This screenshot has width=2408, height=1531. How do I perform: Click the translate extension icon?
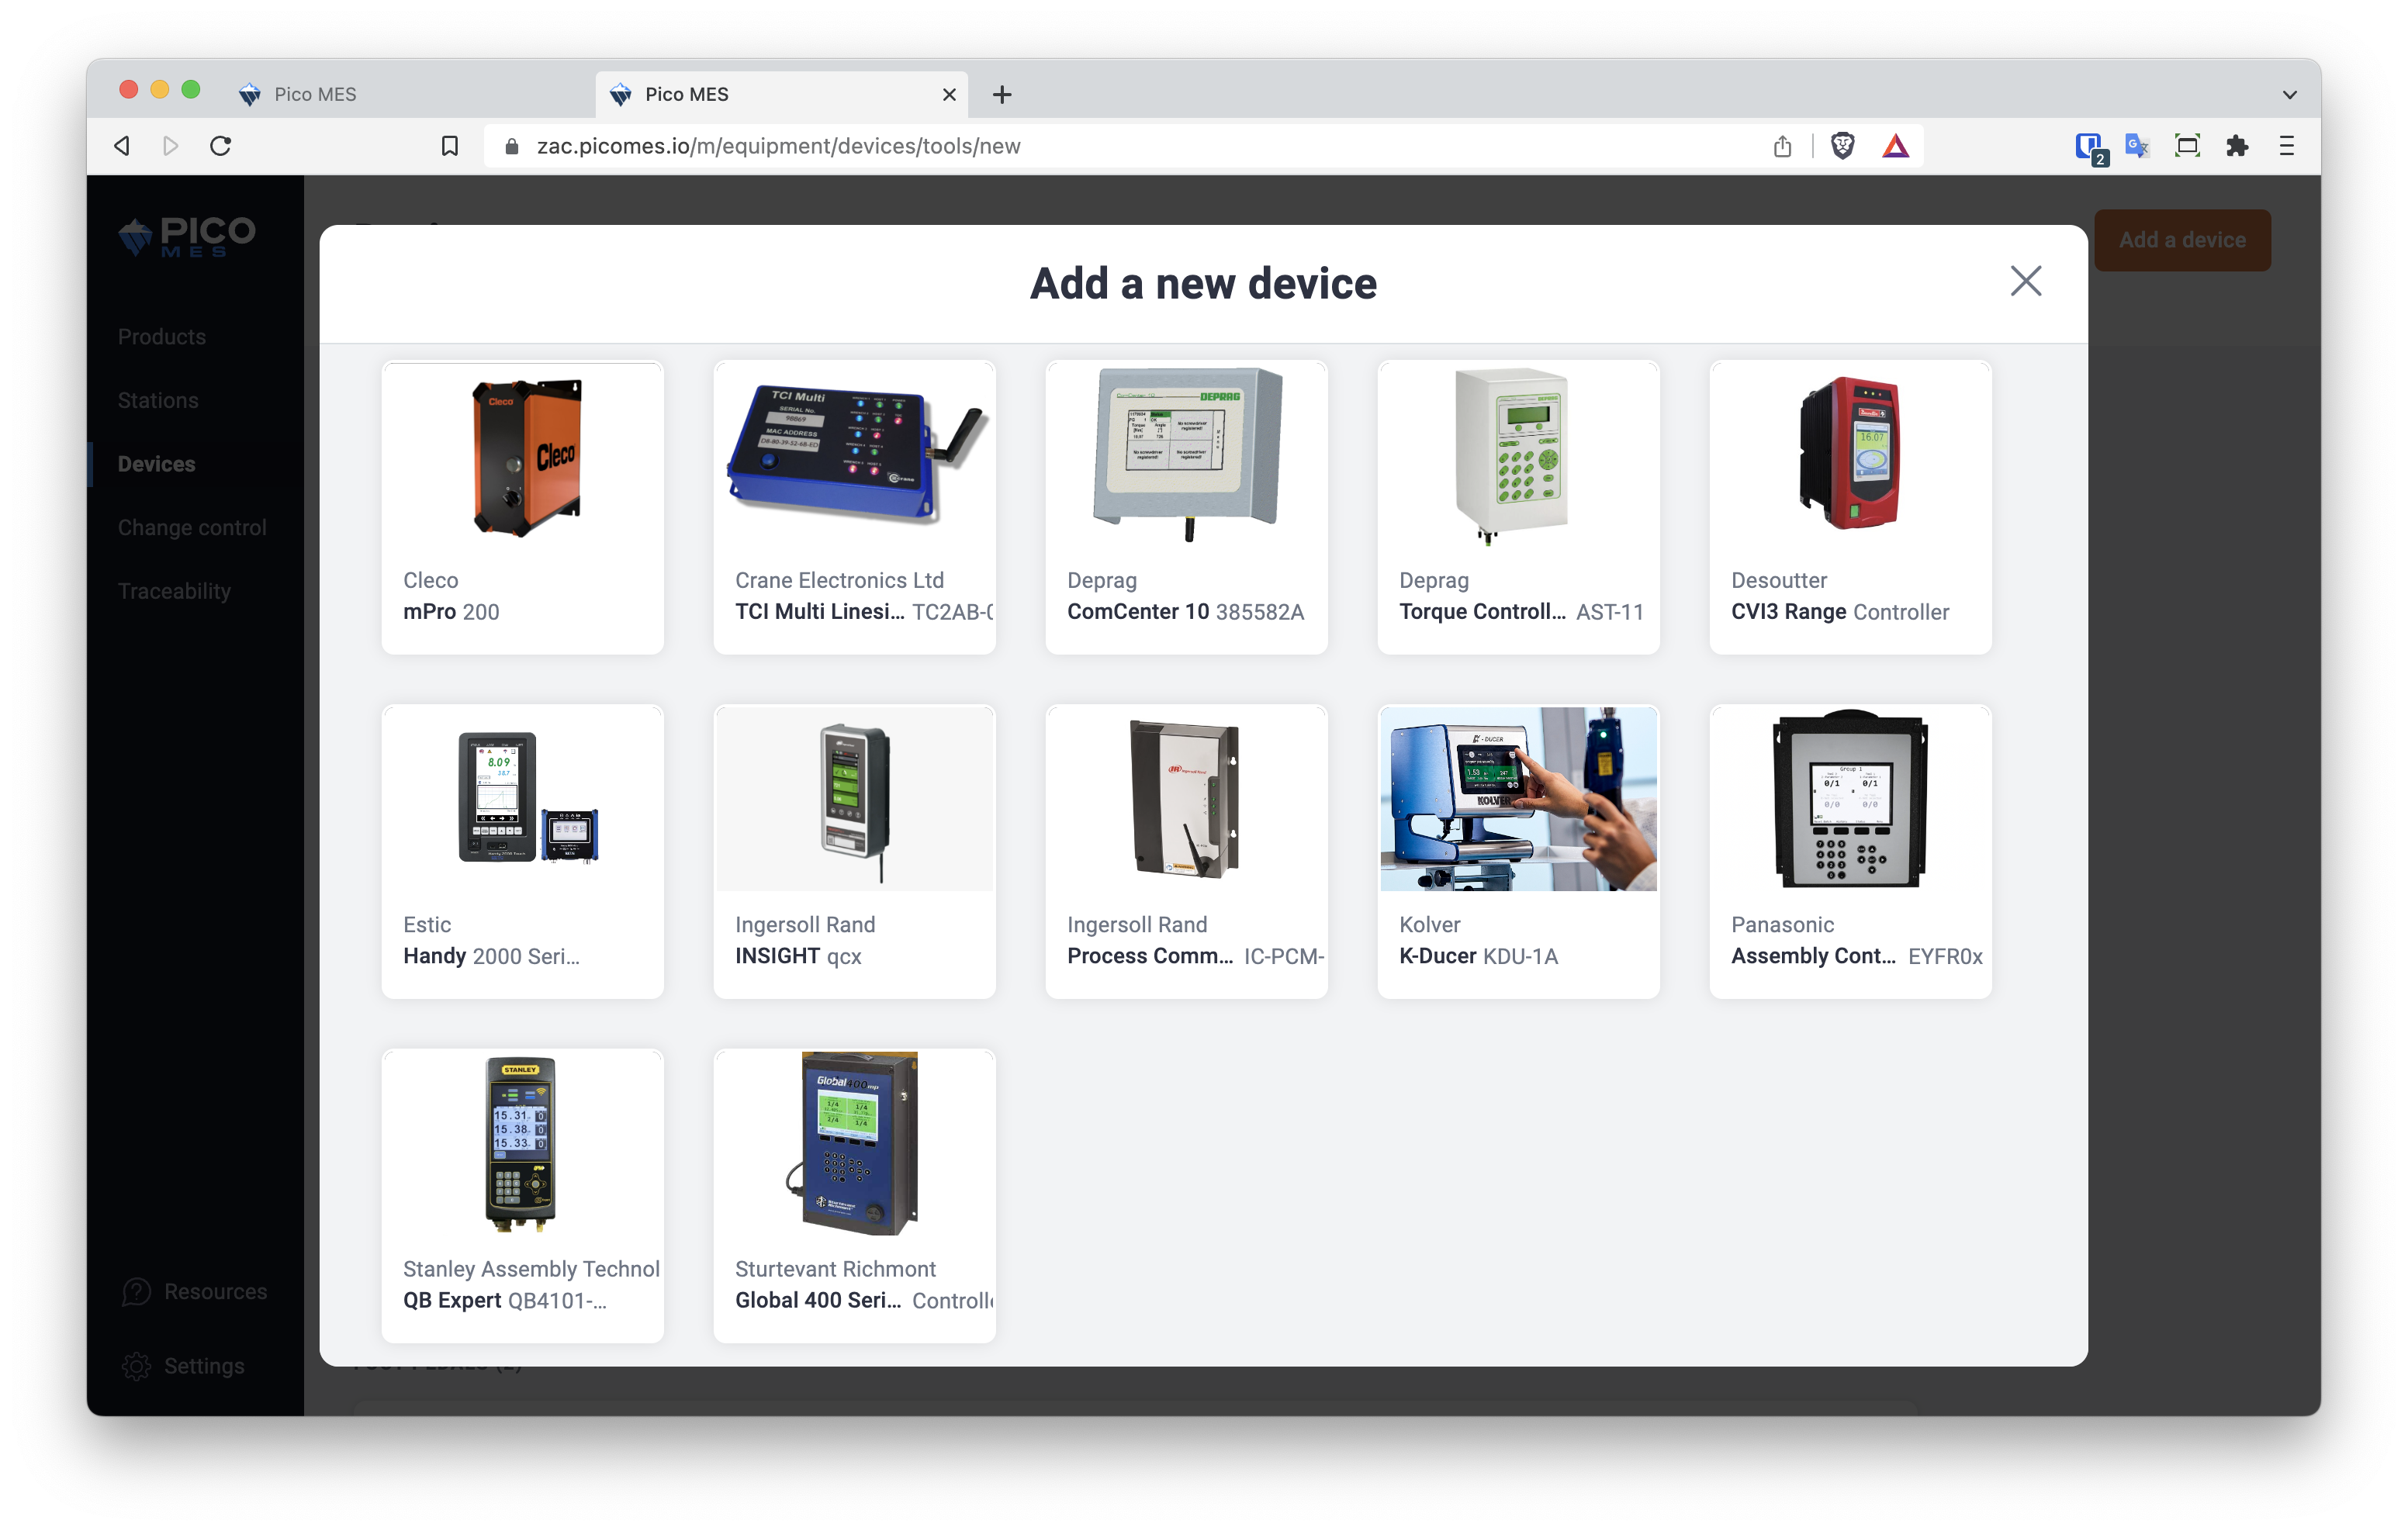(x=2137, y=145)
